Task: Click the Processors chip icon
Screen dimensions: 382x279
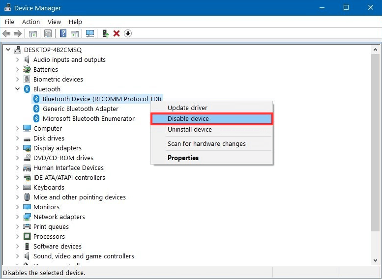Action: 27,236
